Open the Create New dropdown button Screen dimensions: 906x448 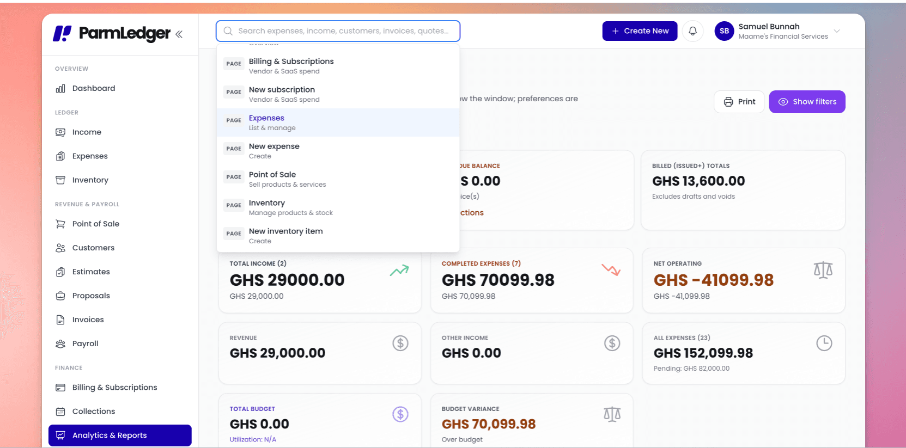[x=640, y=31]
